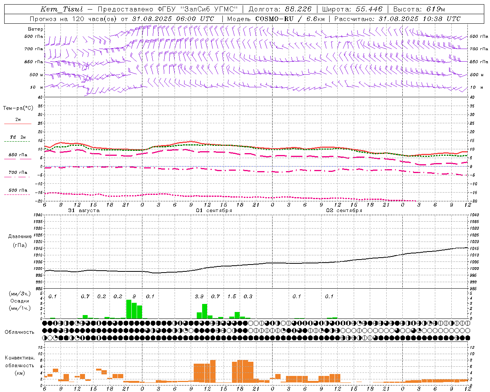Click the 31 августа date label
The width and height of the screenshot is (490, 392).
84,211
